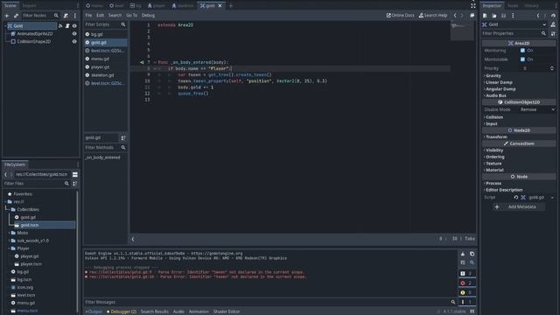
Task: Open the Shader Editor bottom panel
Action: (227, 311)
